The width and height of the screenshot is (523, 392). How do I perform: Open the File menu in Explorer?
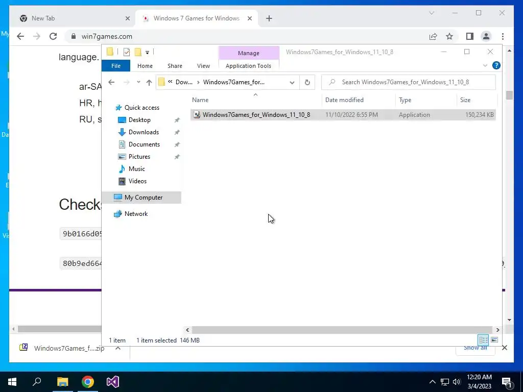coord(116,66)
